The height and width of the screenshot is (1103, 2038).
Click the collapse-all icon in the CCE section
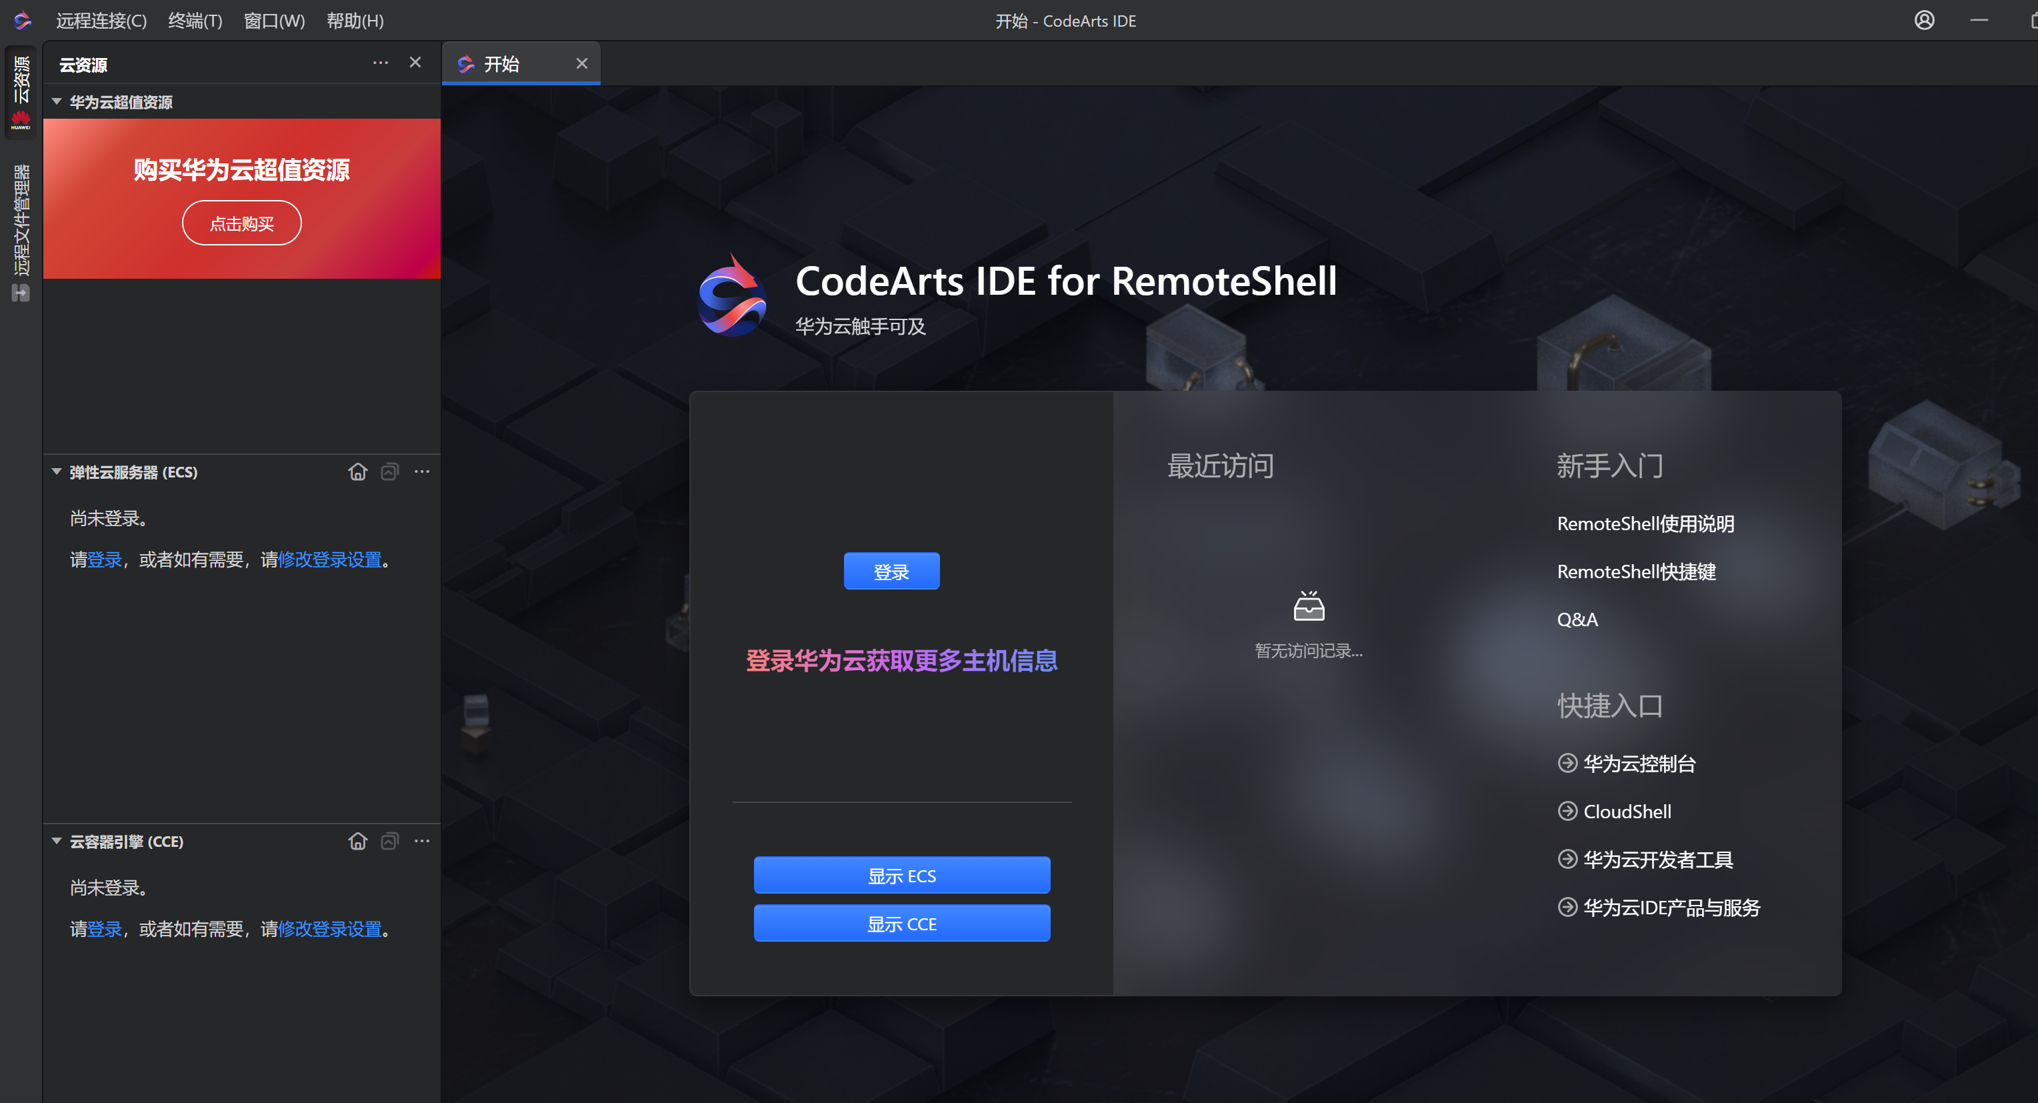coord(389,840)
